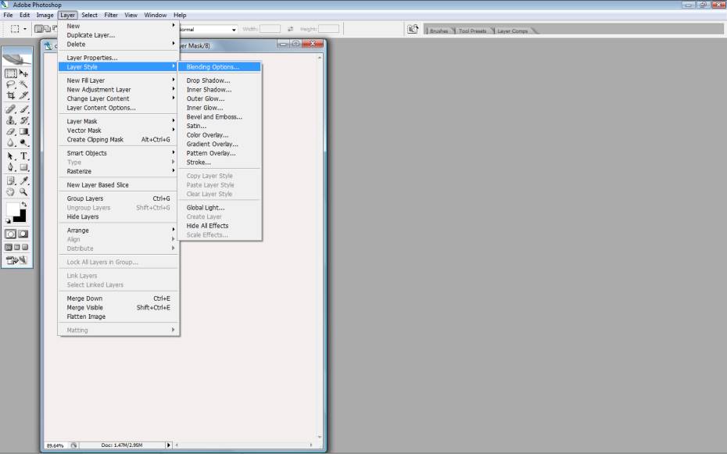Click the zoom percentage field showing 89.64%
Viewport: 727px width, 454px height.
[x=56, y=445]
